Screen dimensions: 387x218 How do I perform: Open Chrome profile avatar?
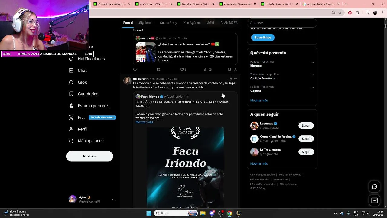375,13
